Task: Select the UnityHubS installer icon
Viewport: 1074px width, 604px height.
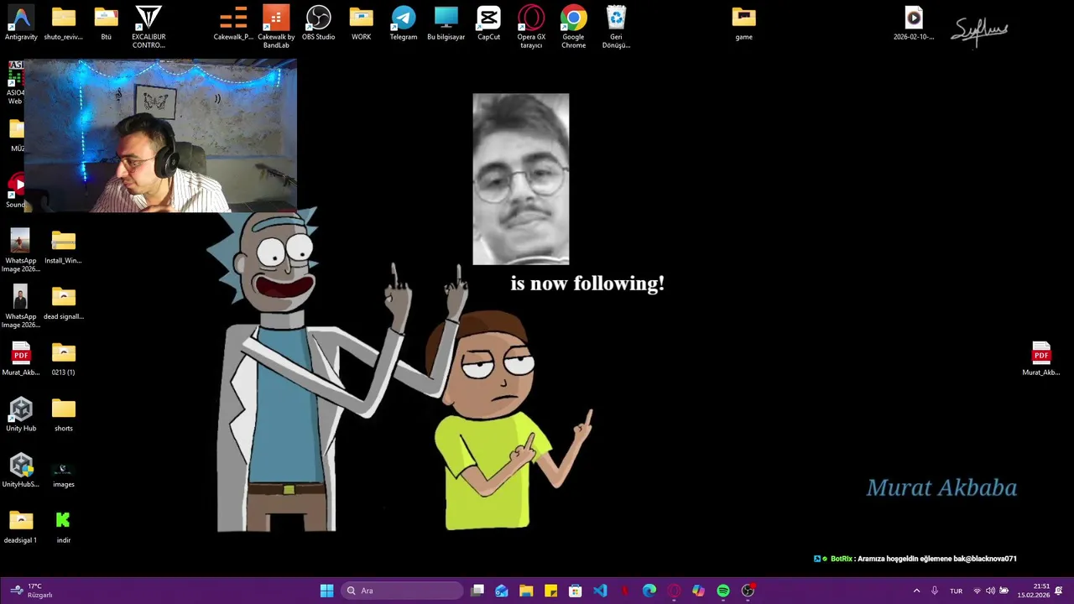Action: pyautogui.click(x=21, y=471)
